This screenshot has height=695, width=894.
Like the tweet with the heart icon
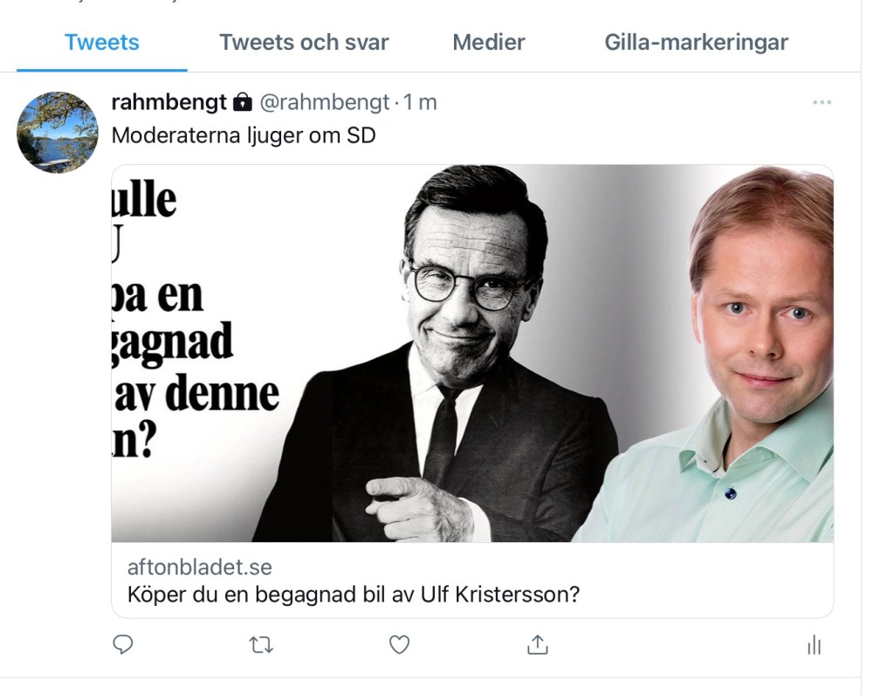399,644
